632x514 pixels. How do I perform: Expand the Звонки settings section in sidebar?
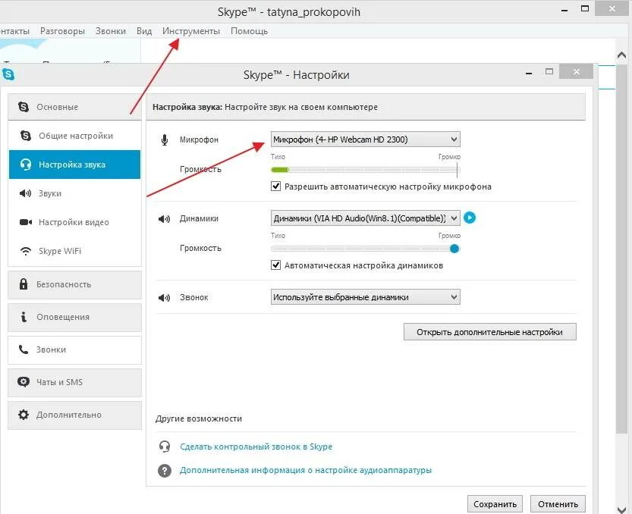point(74,349)
